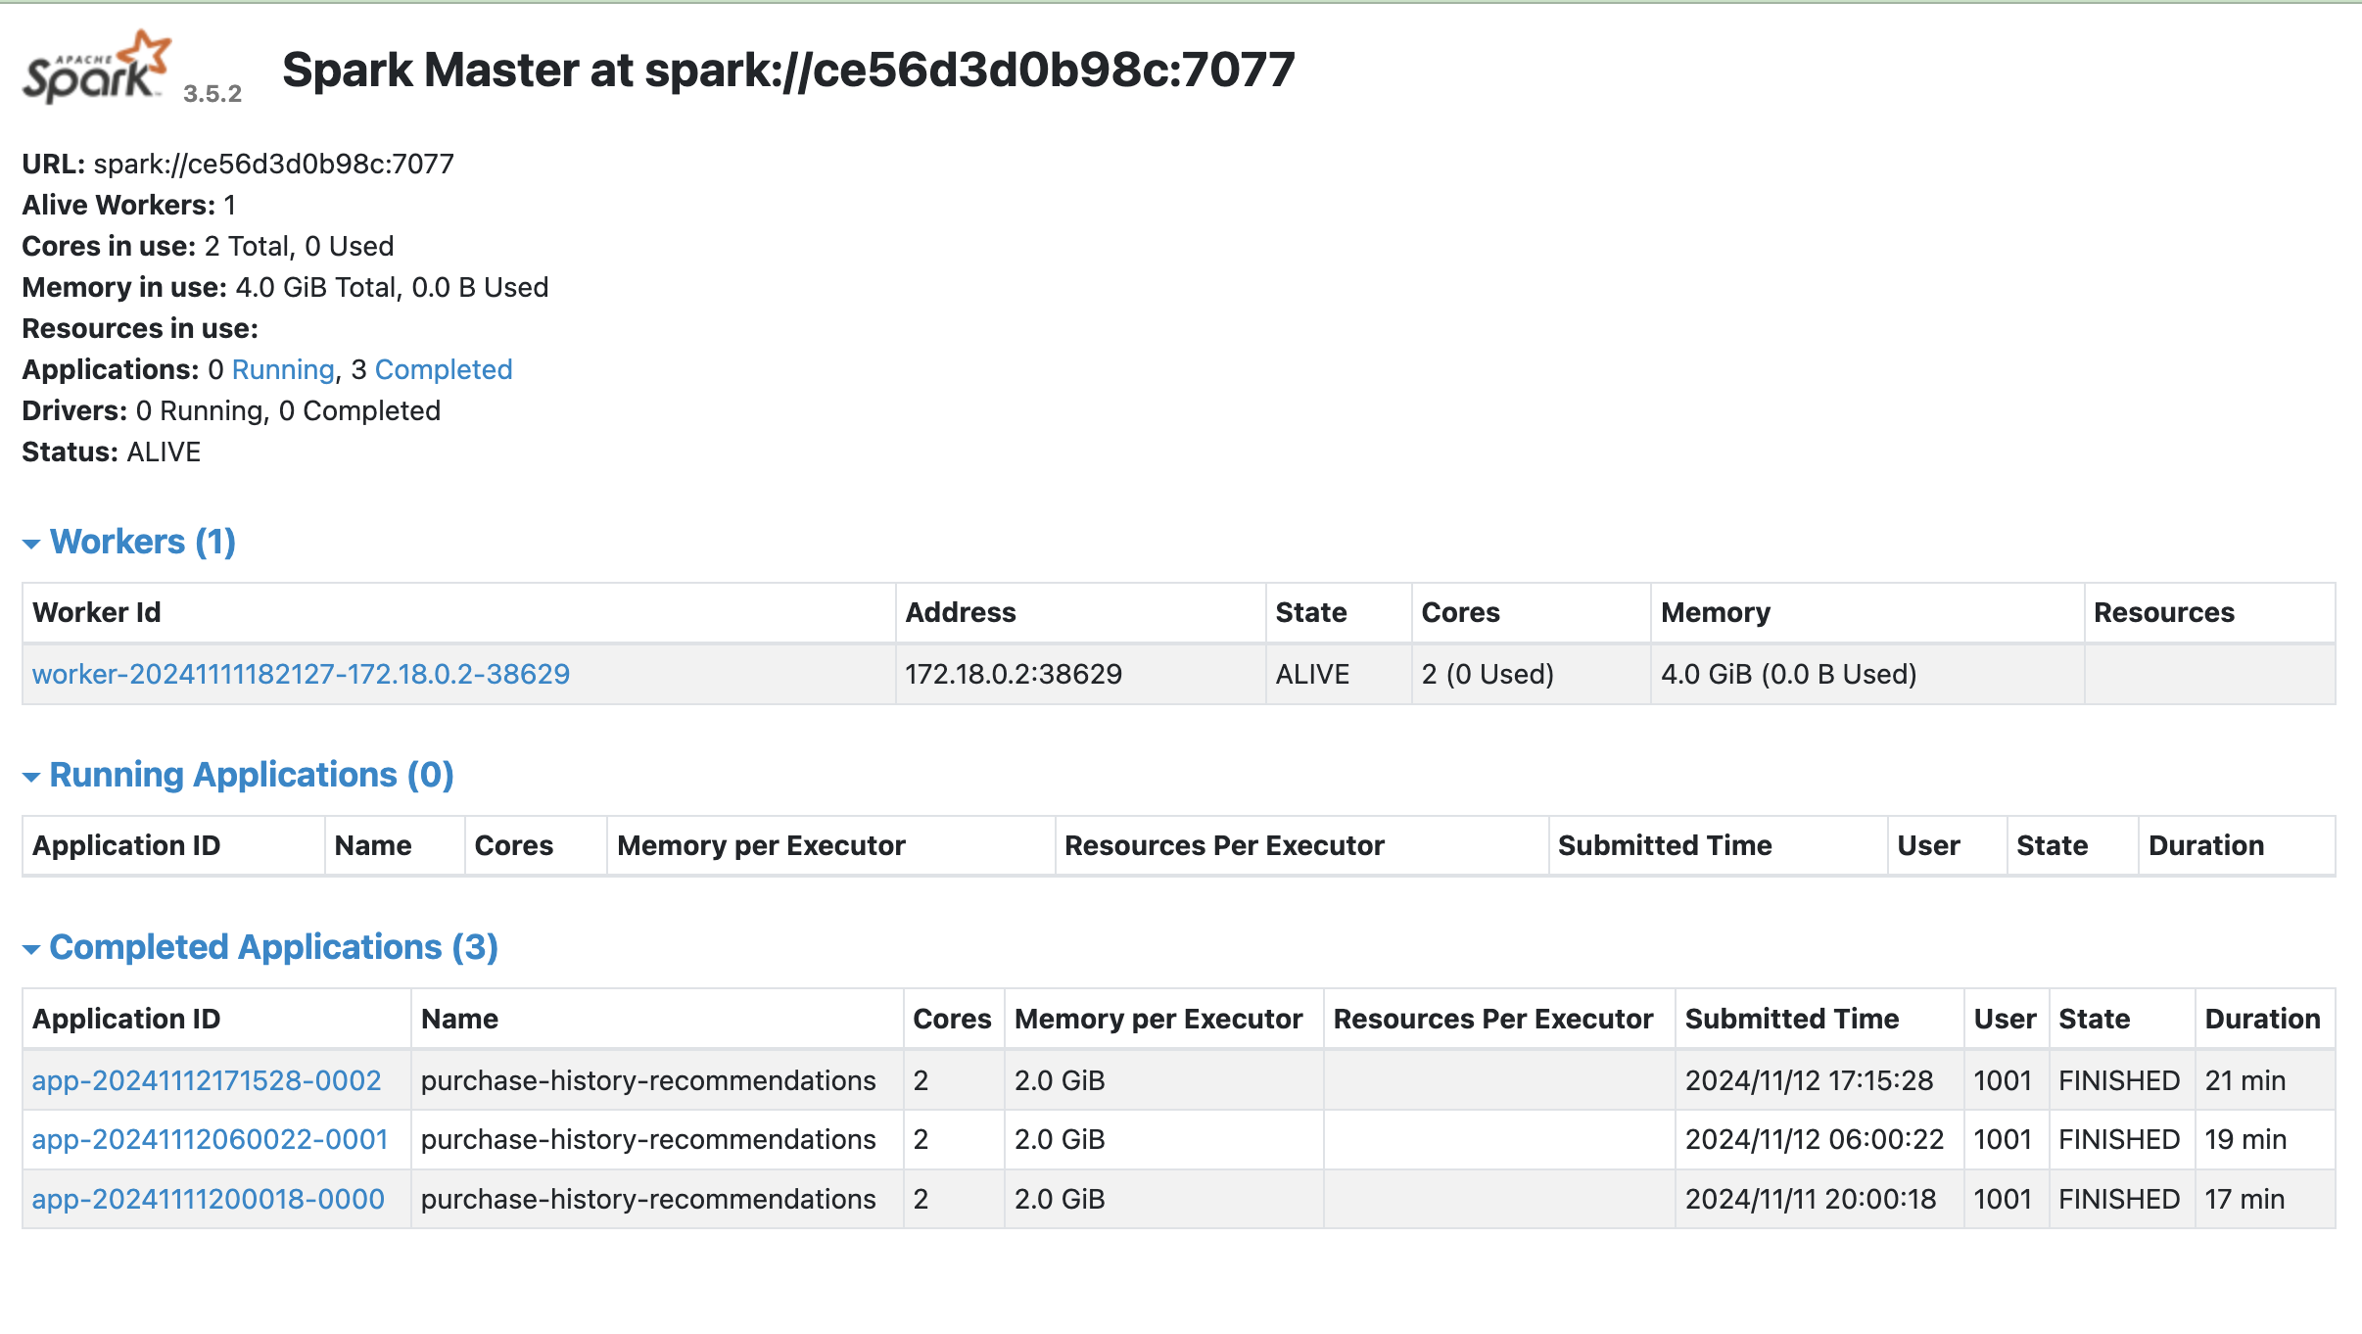This screenshot has width=2362, height=1334.
Task: Open application app-20241111200018-0000
Action: tap(209, 1199)
